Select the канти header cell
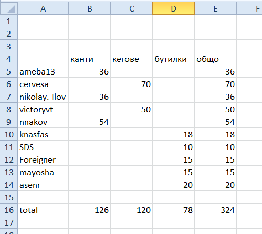Image resolution: width=262 pixels, height=234 pixels. point(90,59)
